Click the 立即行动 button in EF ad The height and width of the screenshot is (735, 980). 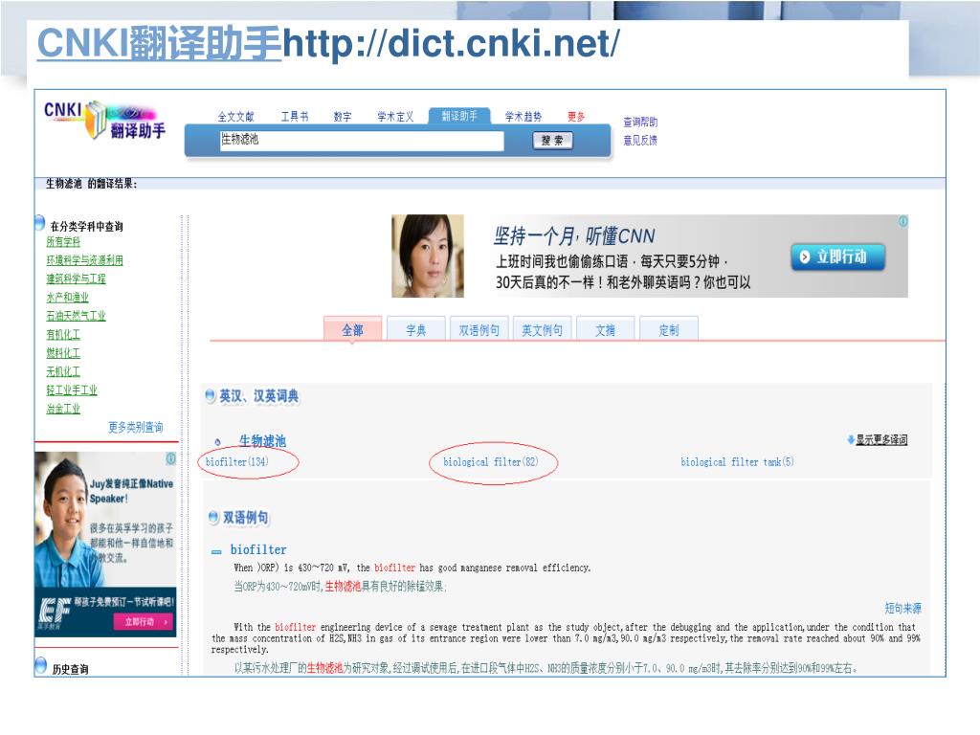pos(144,621)
